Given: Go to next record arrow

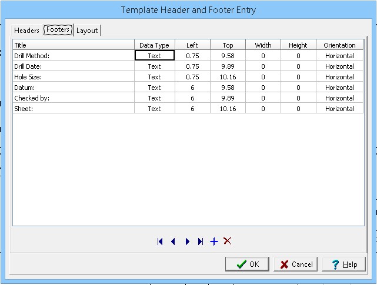Looking at the screenshot, I should click(187, 242).
